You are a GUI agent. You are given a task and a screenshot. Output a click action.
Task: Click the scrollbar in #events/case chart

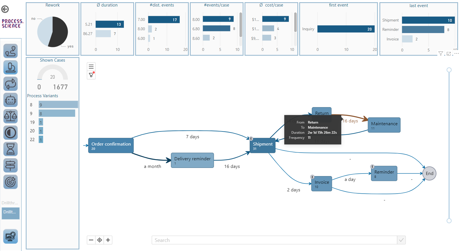241,25
